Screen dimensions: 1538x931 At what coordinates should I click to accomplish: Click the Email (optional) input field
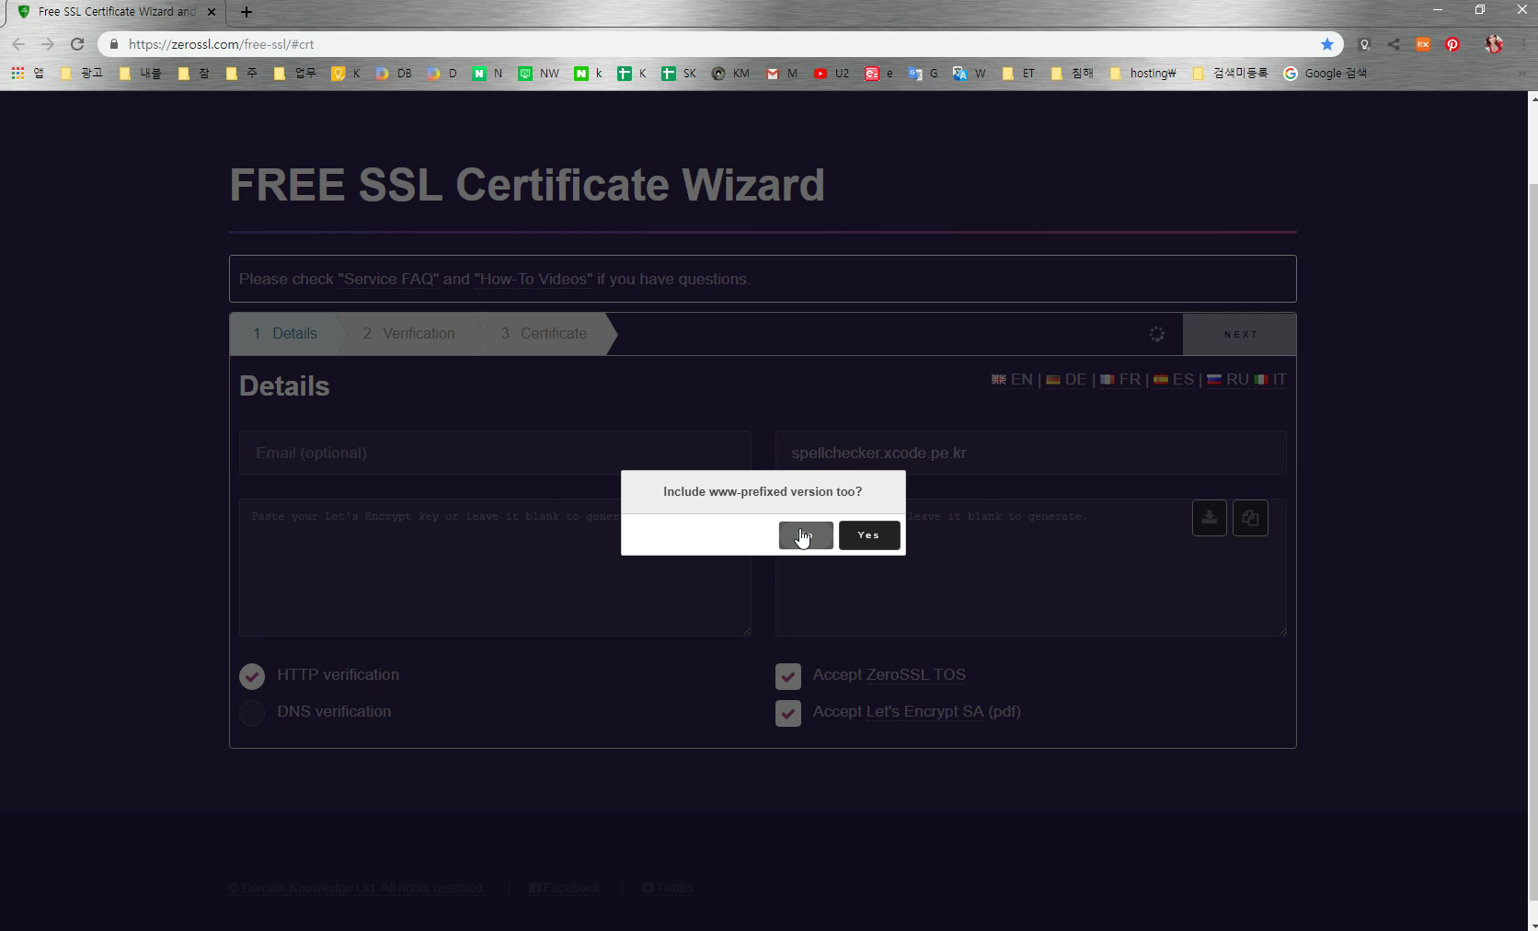[495, 453]
